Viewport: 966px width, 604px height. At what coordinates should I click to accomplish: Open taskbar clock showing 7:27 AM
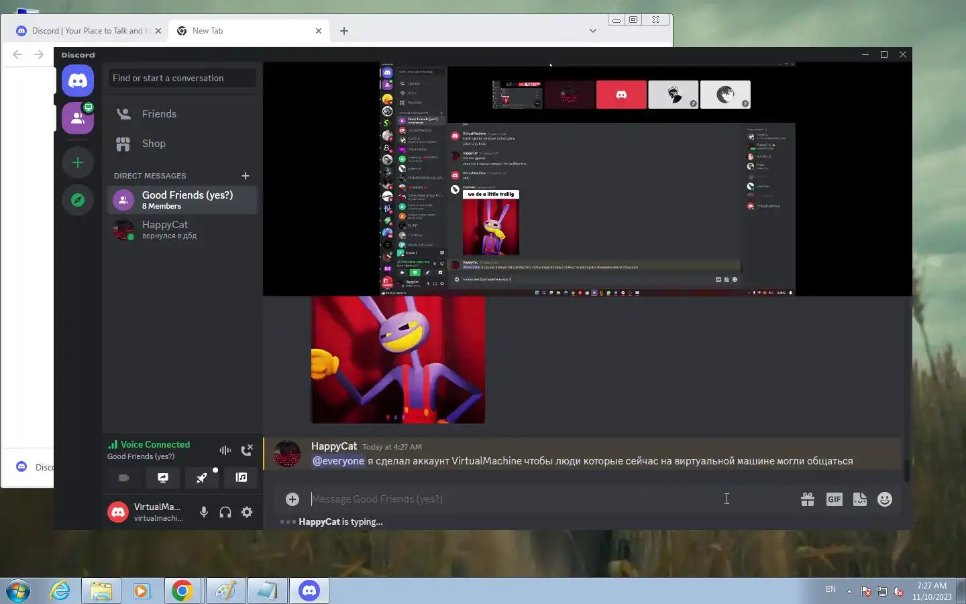[932, 591]
